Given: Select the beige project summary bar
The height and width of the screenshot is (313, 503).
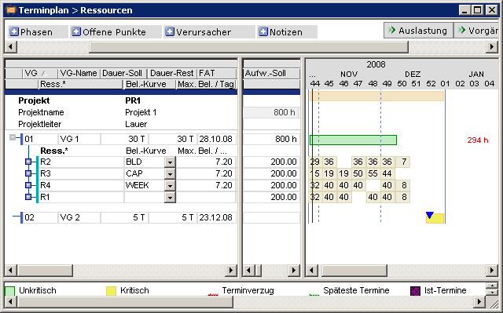Looking at the screenshot, I should 376,96.
